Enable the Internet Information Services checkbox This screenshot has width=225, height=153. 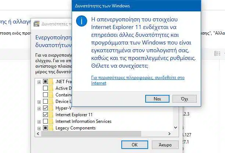coord(45,121)
